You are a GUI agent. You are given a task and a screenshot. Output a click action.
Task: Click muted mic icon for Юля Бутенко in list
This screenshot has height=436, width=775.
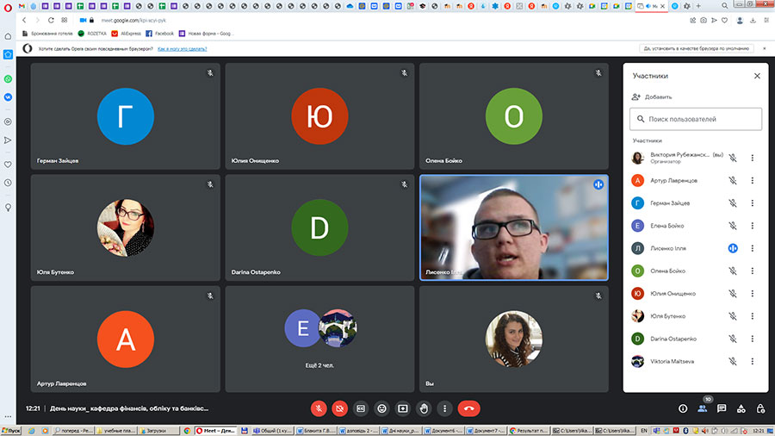733,316
